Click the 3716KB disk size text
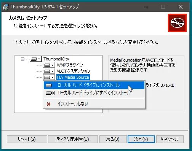192x151 pixels. (167, 85)
